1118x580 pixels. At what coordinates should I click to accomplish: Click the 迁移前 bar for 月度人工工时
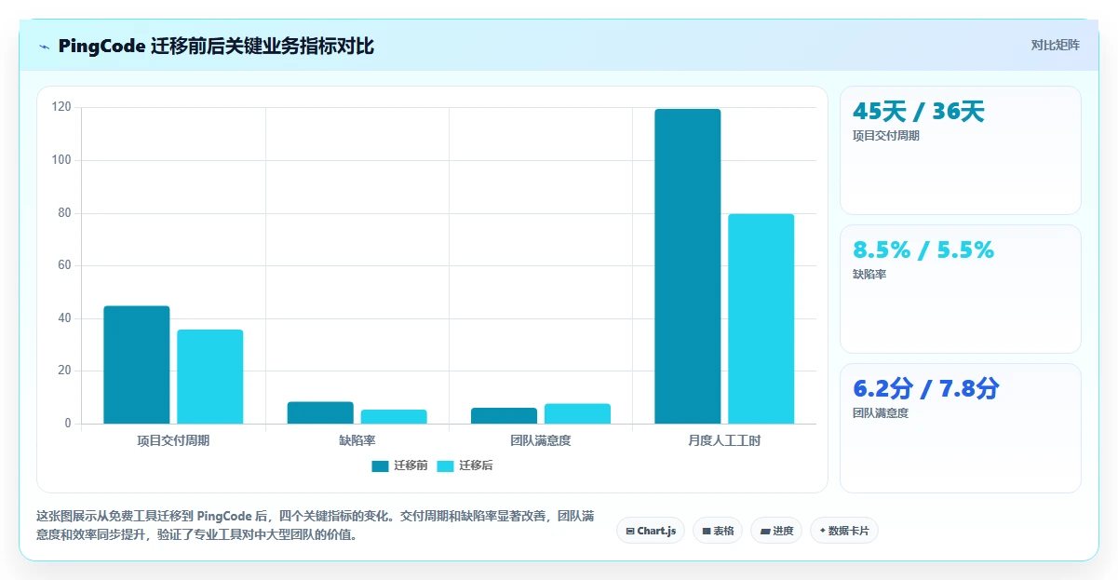(x=687, y=266)
